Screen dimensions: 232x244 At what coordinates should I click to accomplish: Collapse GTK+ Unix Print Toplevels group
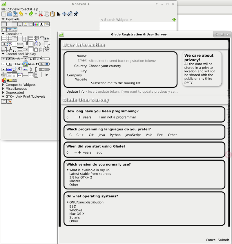click(3, 96)
